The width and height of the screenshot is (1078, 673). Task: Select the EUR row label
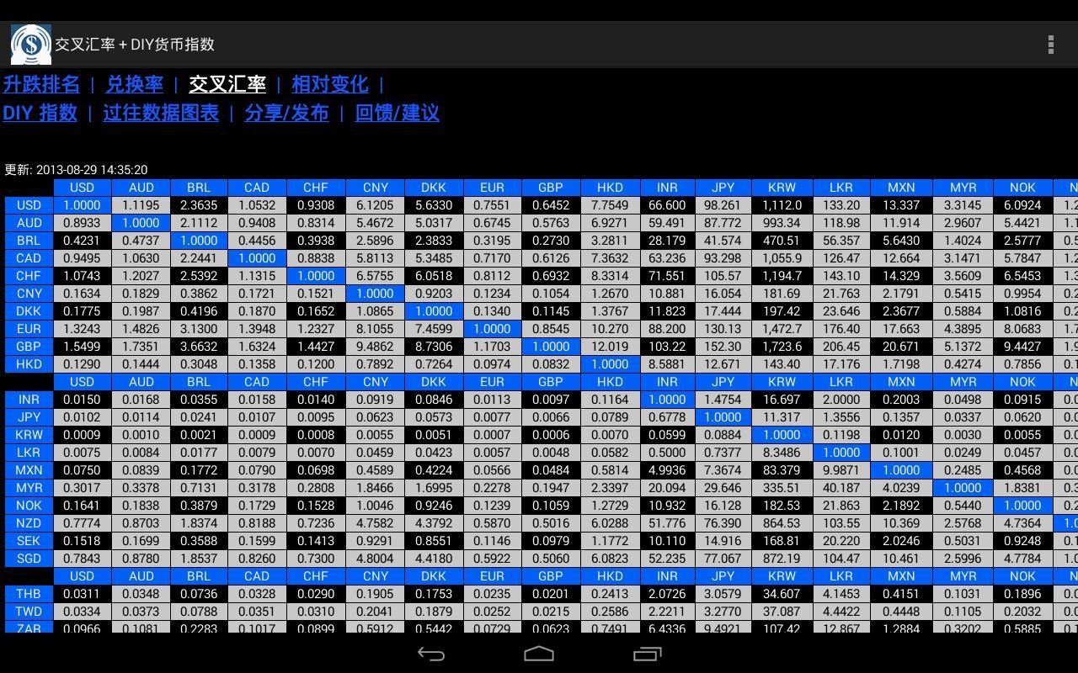click(28, 329)
